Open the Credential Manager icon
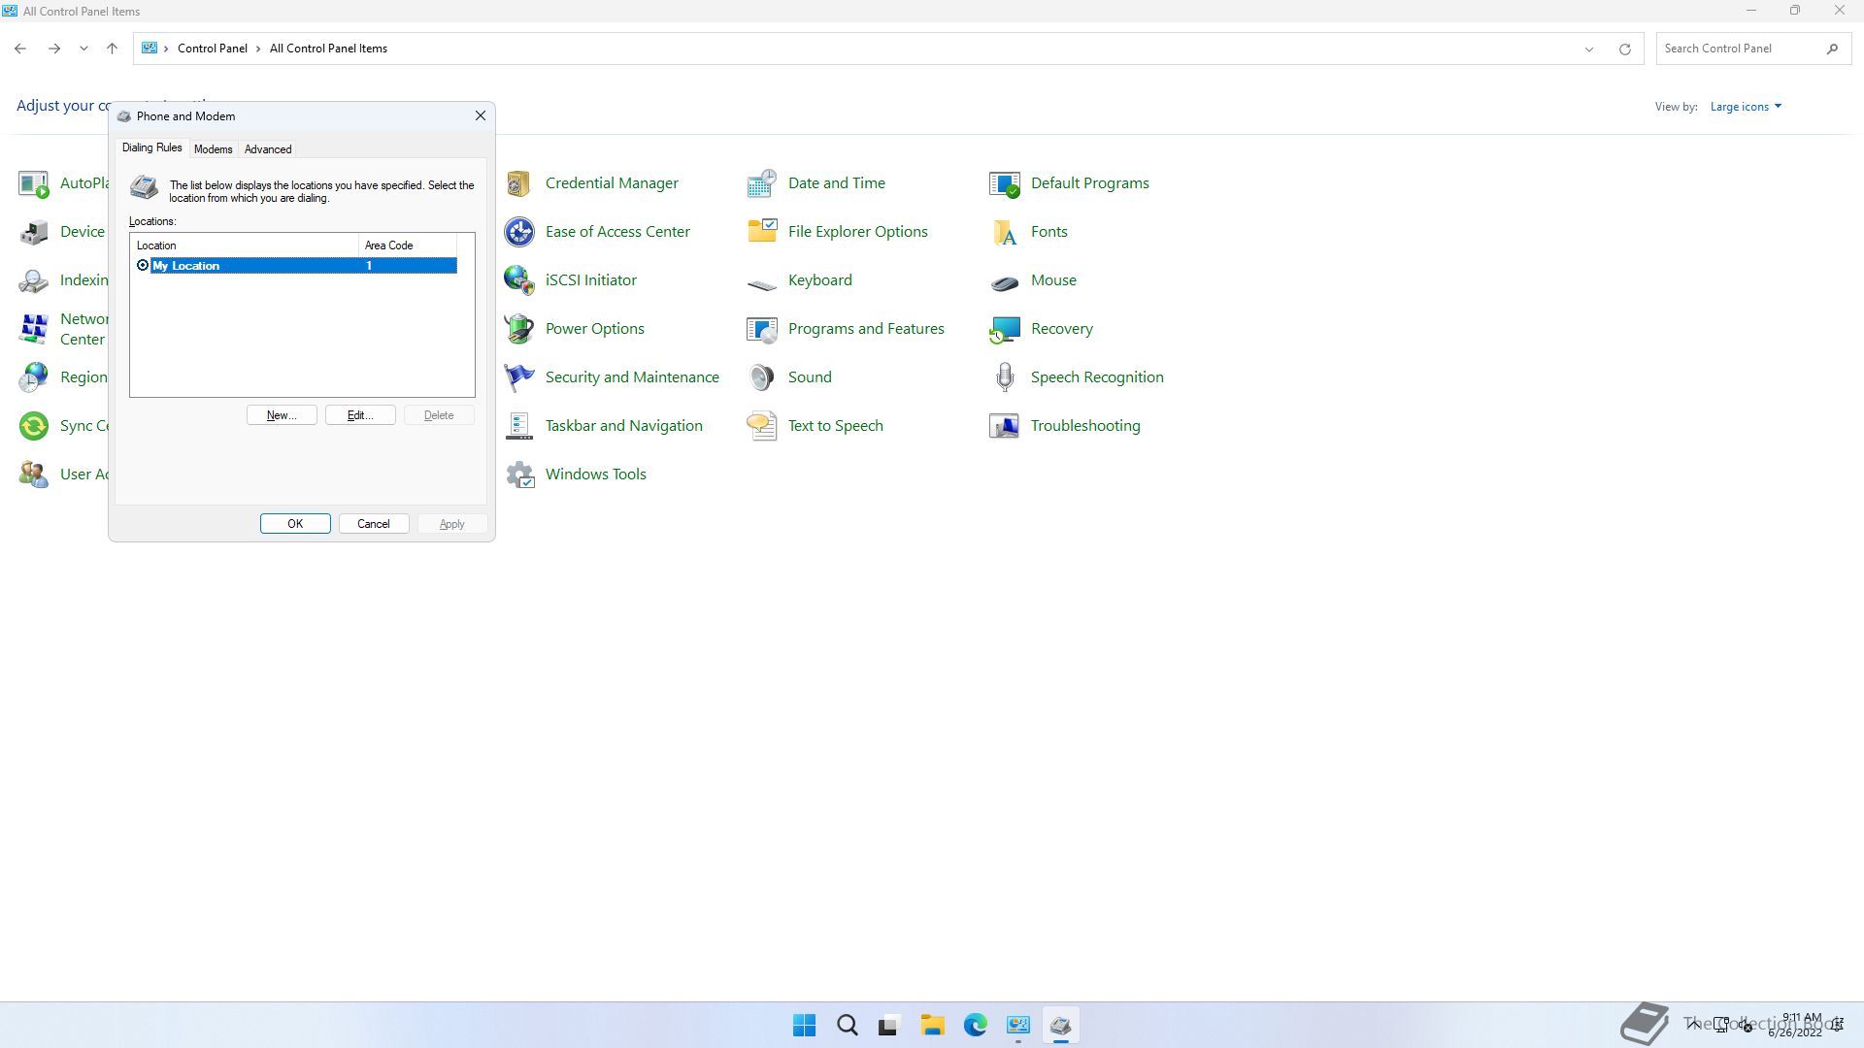Viewport: 1864px width, 1048px height. (x=519, y=183)
